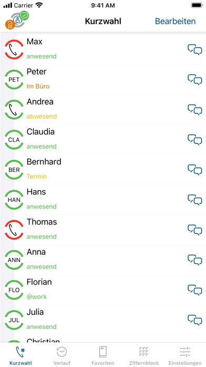Open the chat icon for Claudia
Viewport: 206px width, 367px height.
195,140
